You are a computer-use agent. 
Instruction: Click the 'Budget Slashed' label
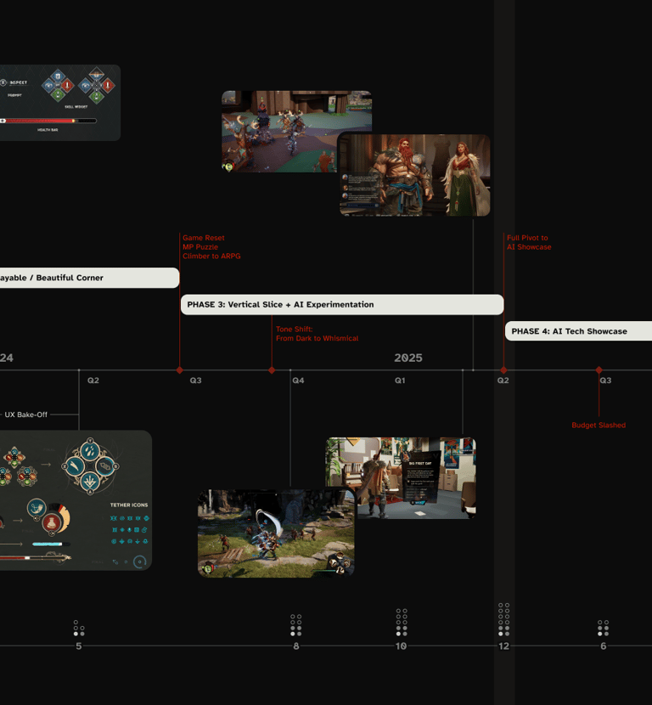coord(599,425)
